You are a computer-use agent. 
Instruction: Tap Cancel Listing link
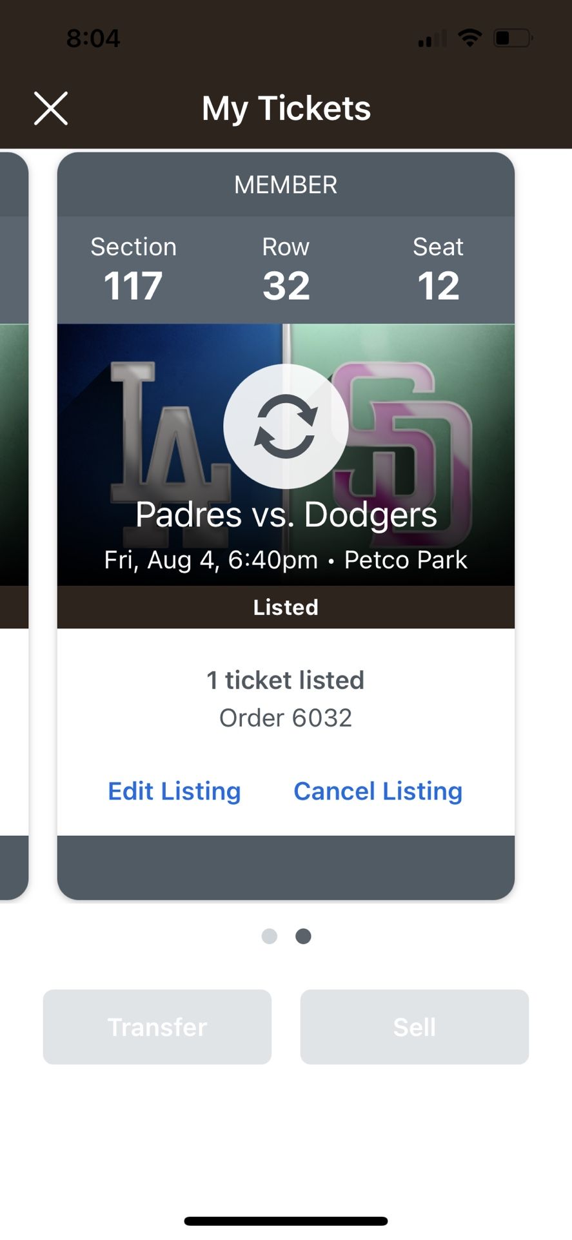tap(378, 791)
